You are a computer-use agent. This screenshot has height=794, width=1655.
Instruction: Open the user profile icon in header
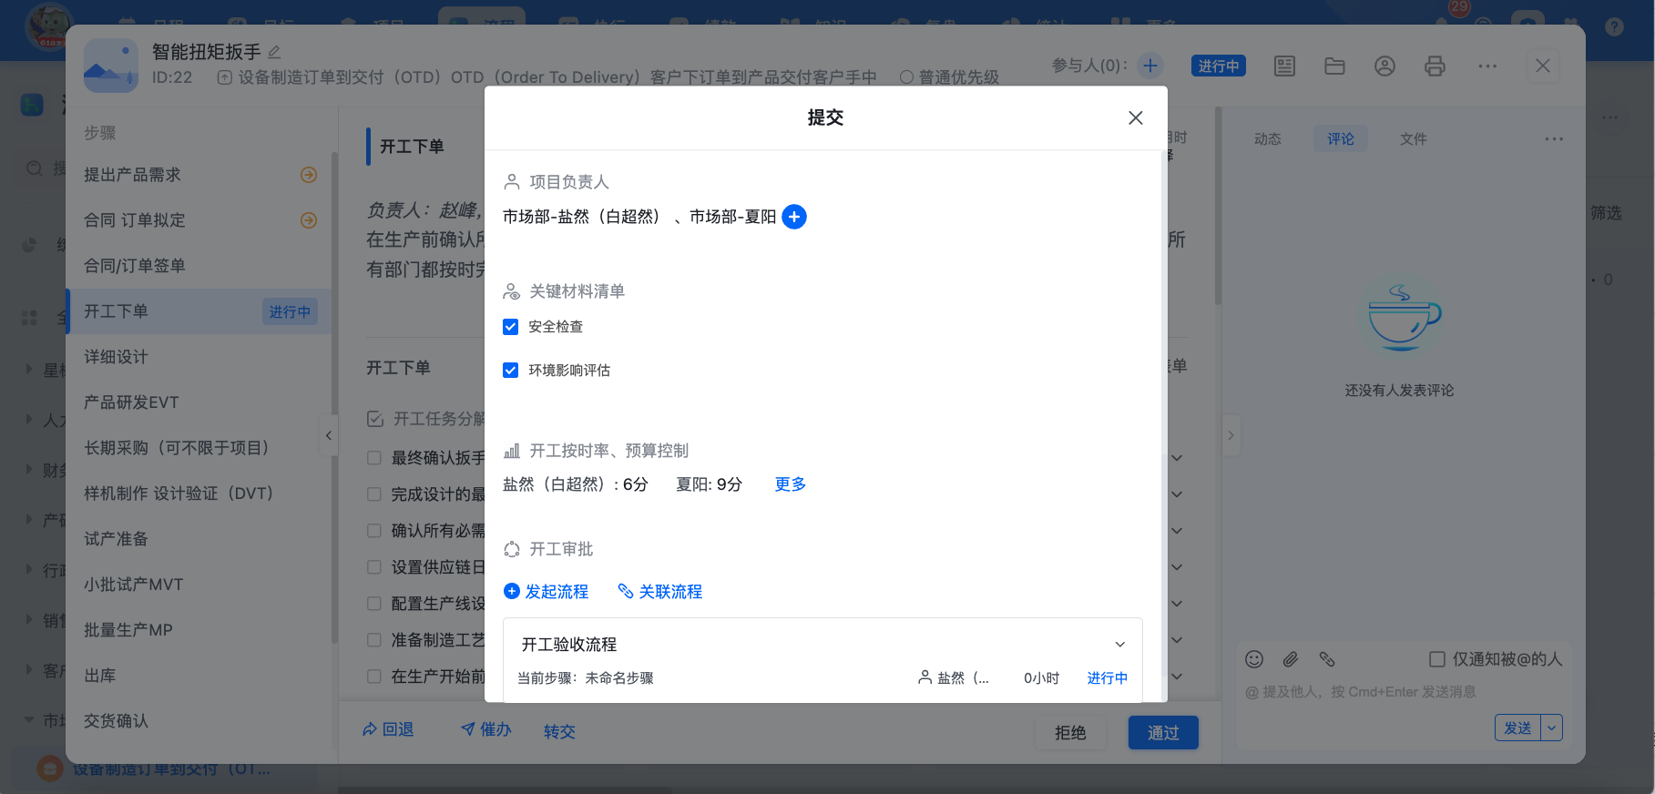pyautogui.click(x=1384, y=66)
